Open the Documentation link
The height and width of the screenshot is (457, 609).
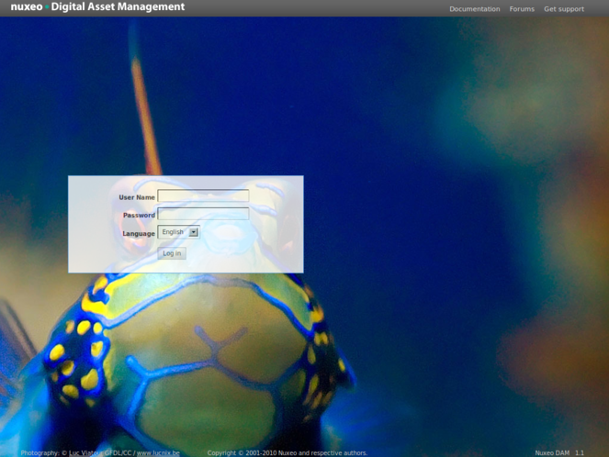(x=474, y=9)
